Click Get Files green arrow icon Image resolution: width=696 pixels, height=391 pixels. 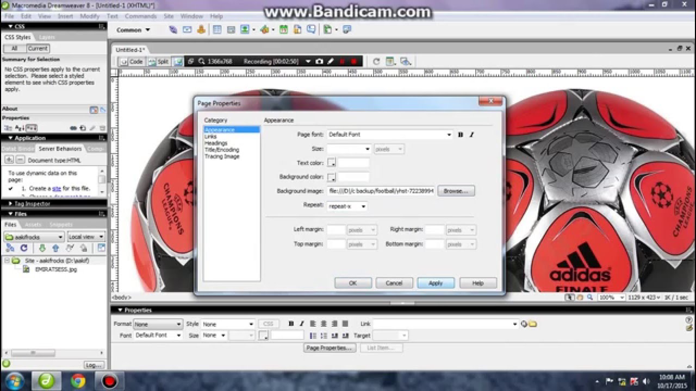(42, 248)
